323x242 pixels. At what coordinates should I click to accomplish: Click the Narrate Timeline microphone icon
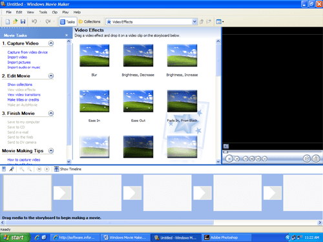point(12,169)
